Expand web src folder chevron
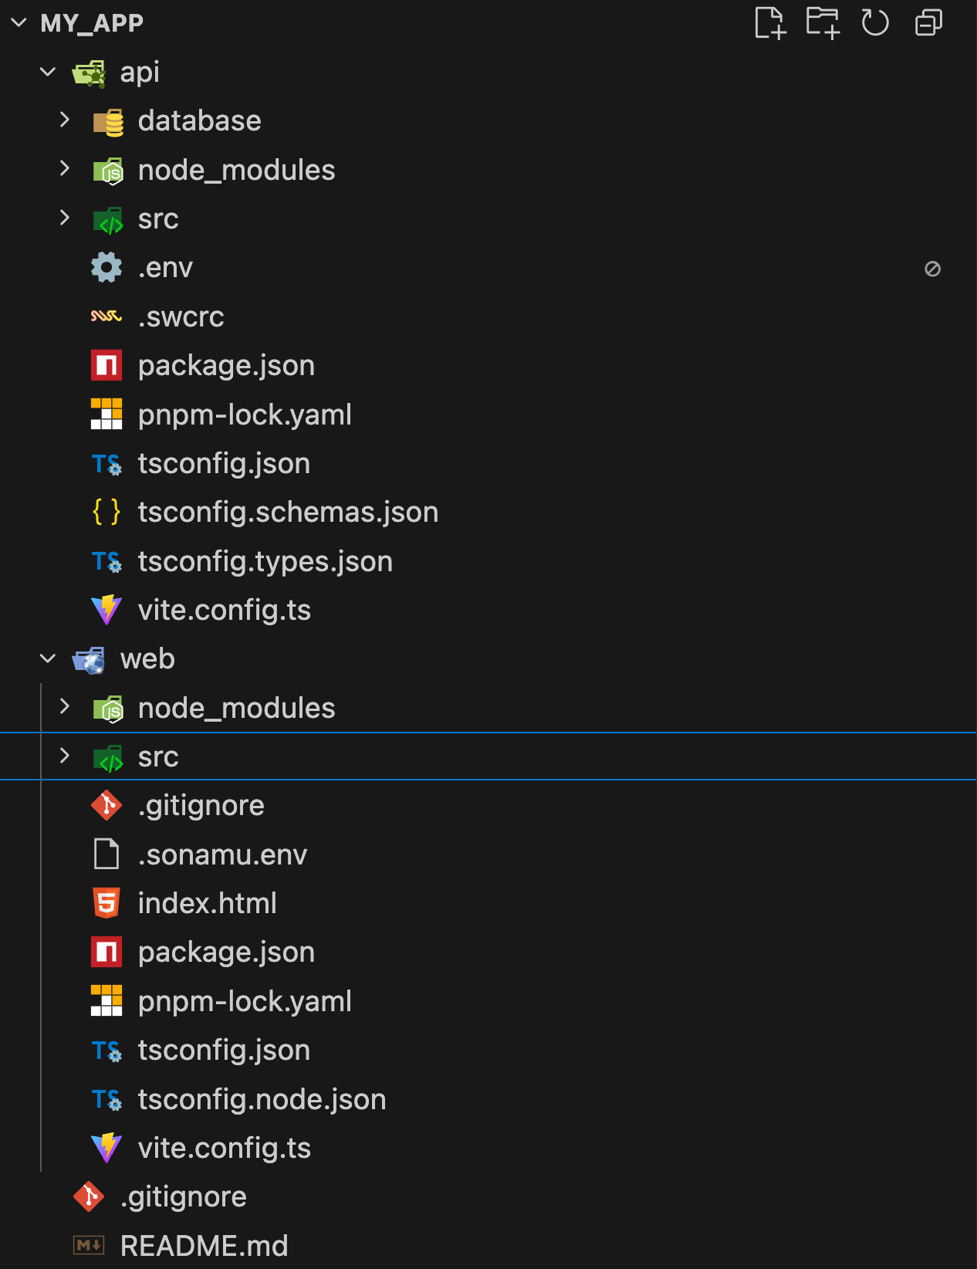Viewport: 977px width, 1269px height. 65,756
